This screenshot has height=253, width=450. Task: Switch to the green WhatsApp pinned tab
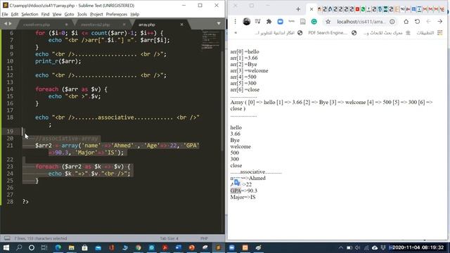(x=363, y=9)
